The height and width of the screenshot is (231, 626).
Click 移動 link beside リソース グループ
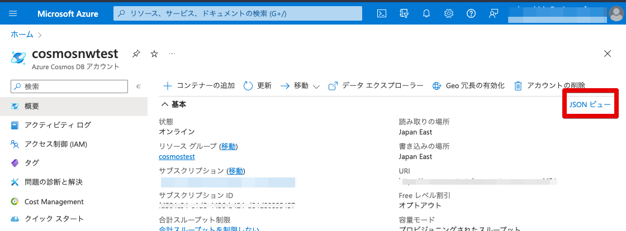(x=229, y=146)
